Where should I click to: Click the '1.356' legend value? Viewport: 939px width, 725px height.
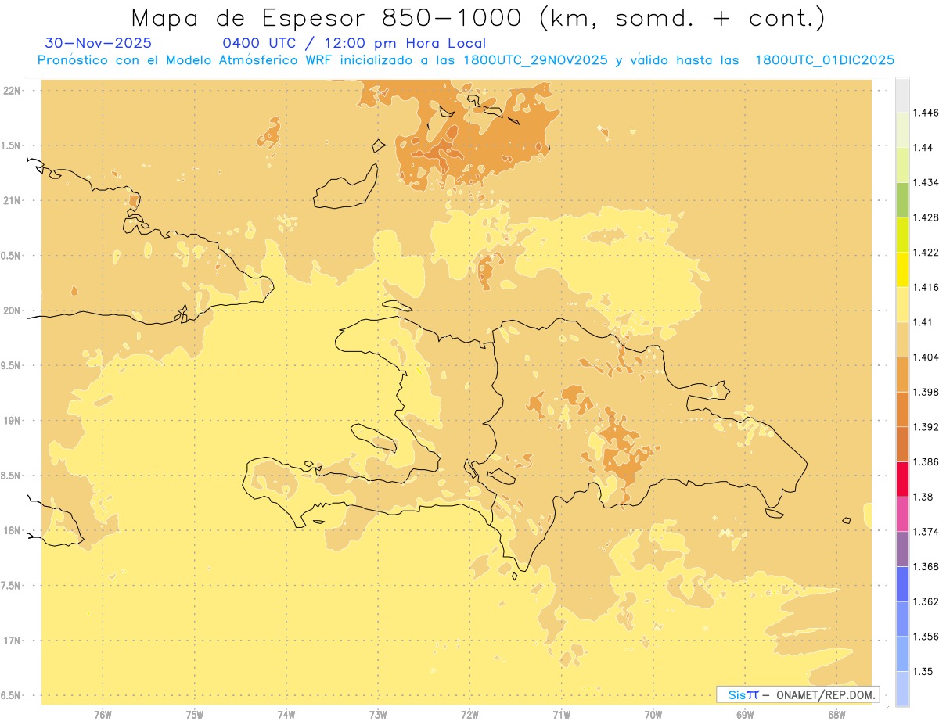pyautogui.click(x=926, y=637)
